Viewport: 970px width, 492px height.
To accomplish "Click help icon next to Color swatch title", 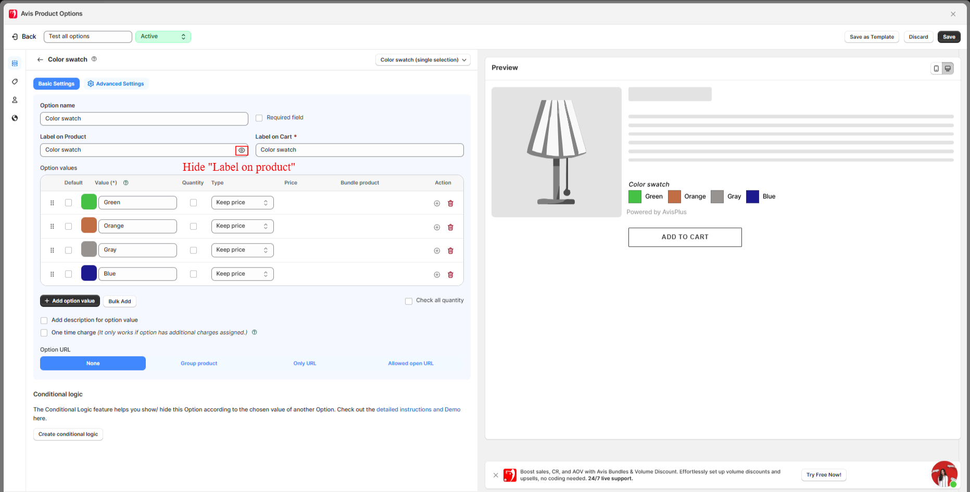I will point(94,59).
